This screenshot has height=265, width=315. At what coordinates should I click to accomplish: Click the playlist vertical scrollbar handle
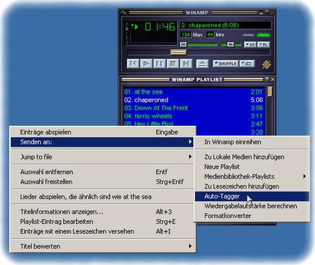coord(269,91)
